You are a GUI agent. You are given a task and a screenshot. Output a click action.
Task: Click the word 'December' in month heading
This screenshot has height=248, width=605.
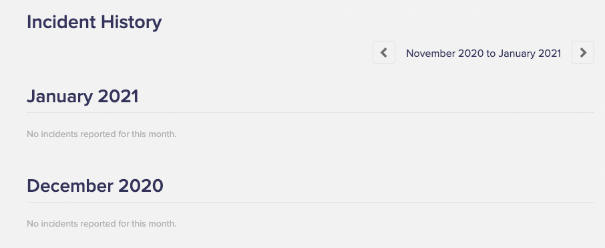pyautogui.click(x=70, y=186)
